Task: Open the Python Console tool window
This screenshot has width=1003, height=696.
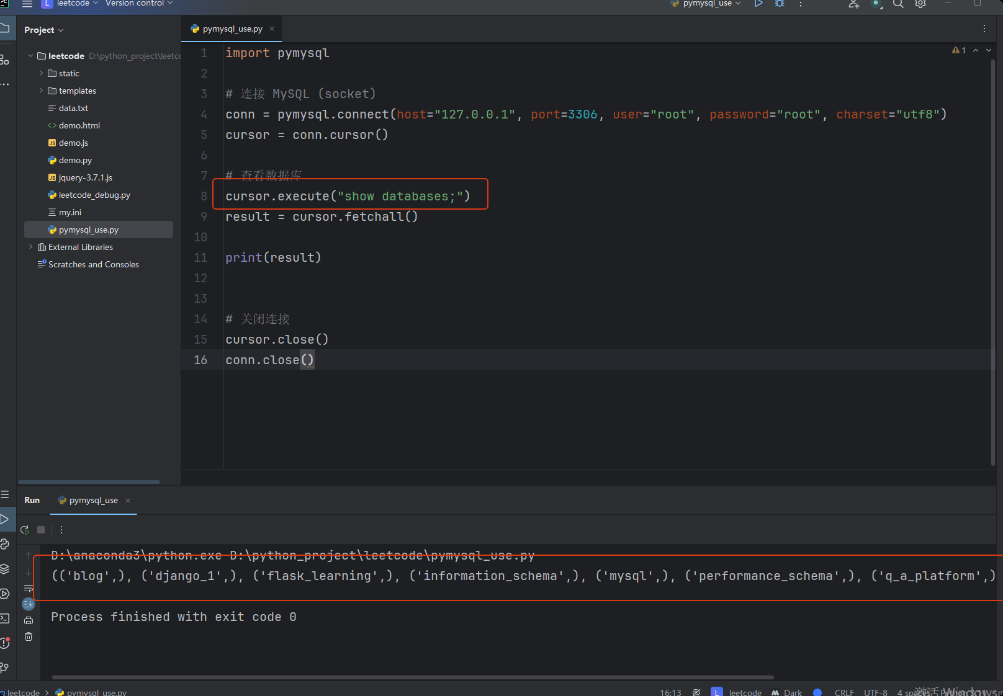Action: tap(5, 544)
